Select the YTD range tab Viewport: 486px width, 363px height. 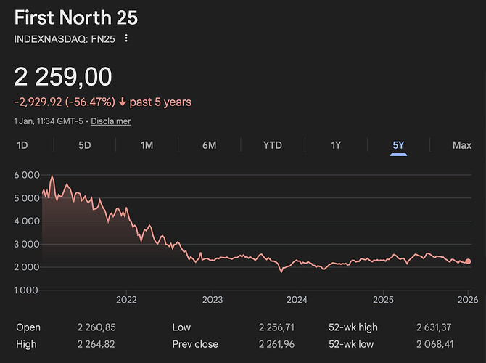[x=273, y=145]
